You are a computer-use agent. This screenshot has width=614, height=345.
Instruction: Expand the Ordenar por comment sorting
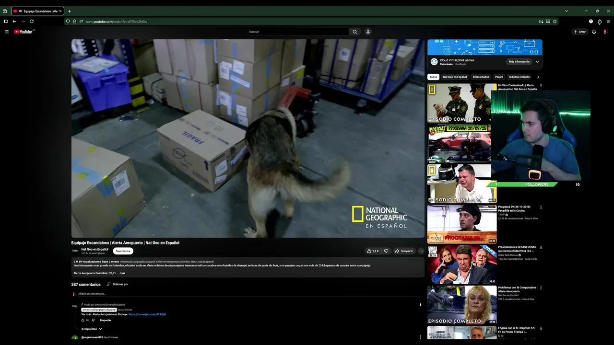point(118,284)
